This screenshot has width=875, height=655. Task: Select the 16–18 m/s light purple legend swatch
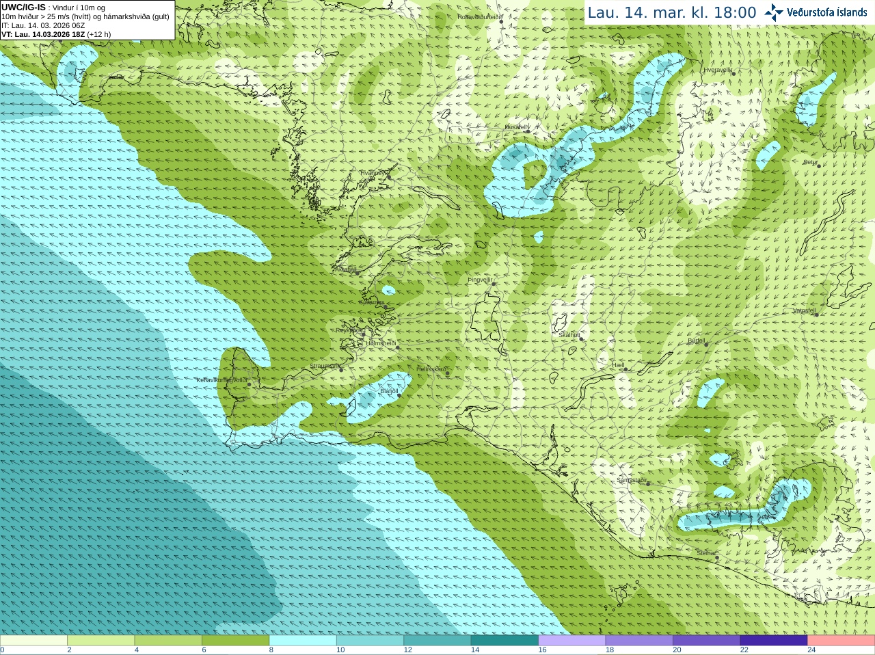point(572,641)
